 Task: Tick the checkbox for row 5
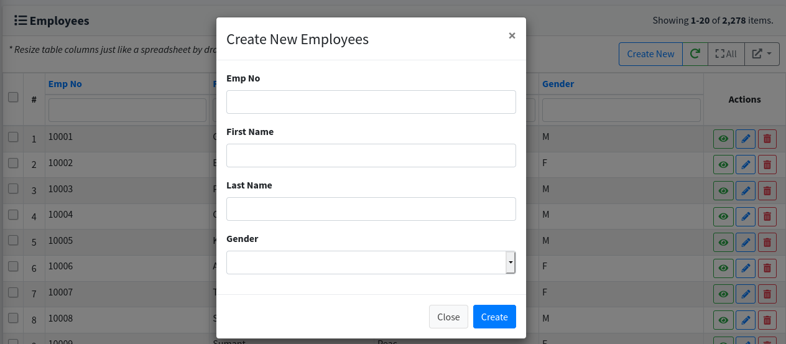pyautogui.click(x=13, y=240)
